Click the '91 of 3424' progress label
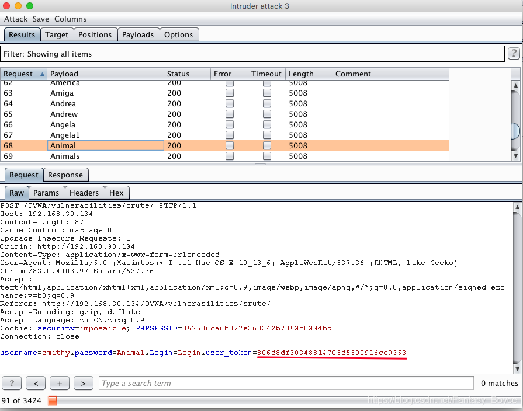This screenshot has height=411, width=523. coord(22,400)
